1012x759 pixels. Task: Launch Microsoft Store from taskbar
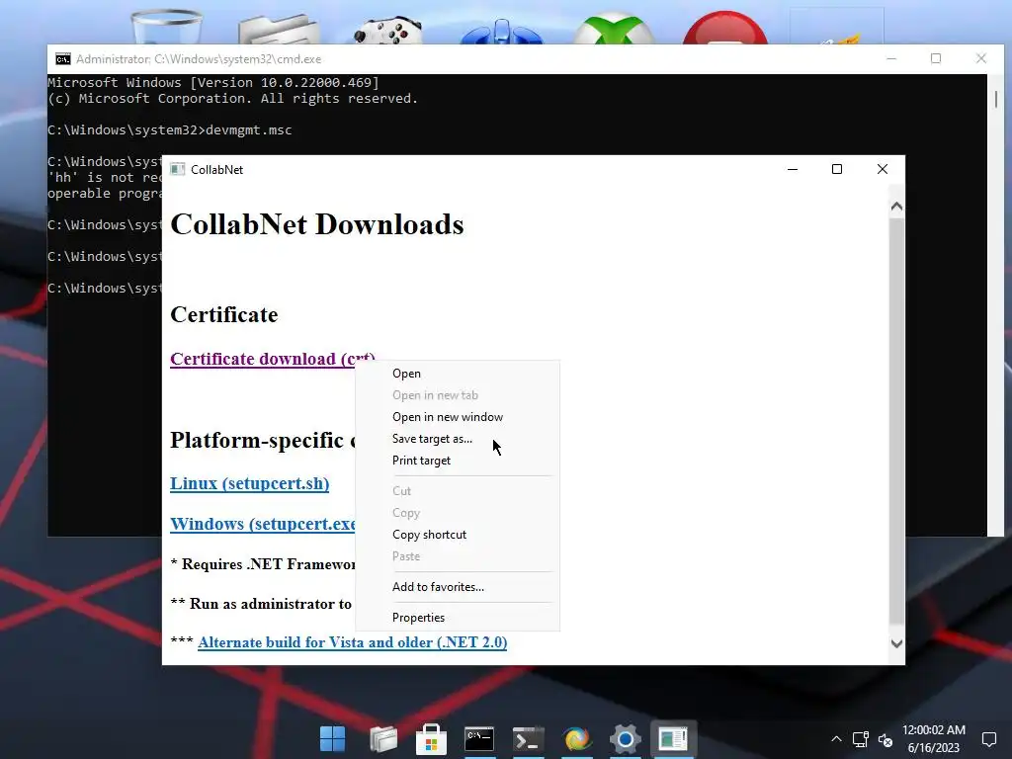(431, 739)
